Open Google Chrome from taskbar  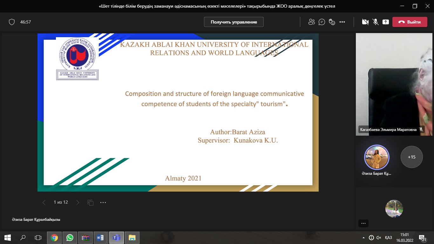[54, 237]
